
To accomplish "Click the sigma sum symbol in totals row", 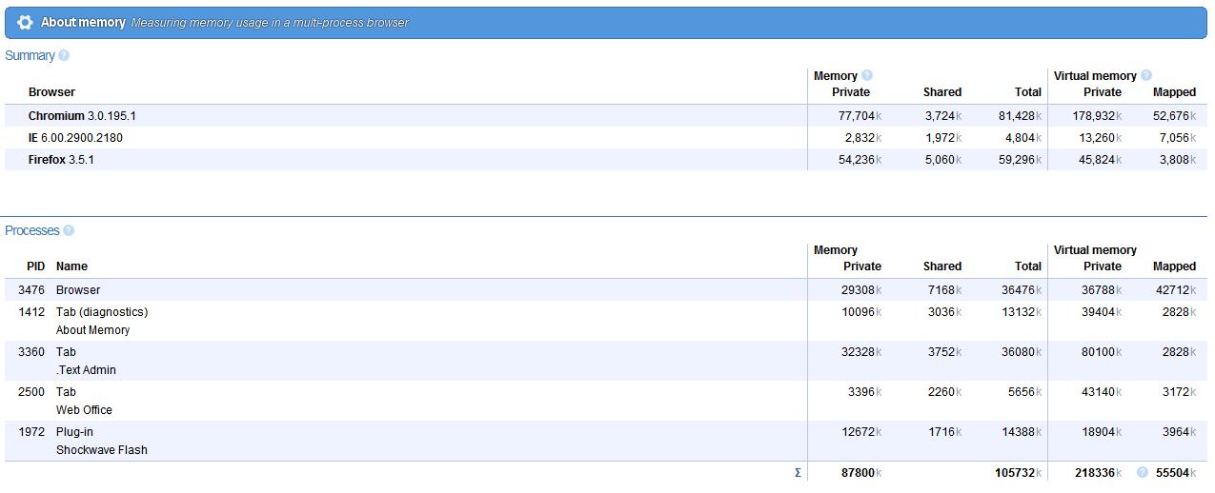I will coord(798,472).
